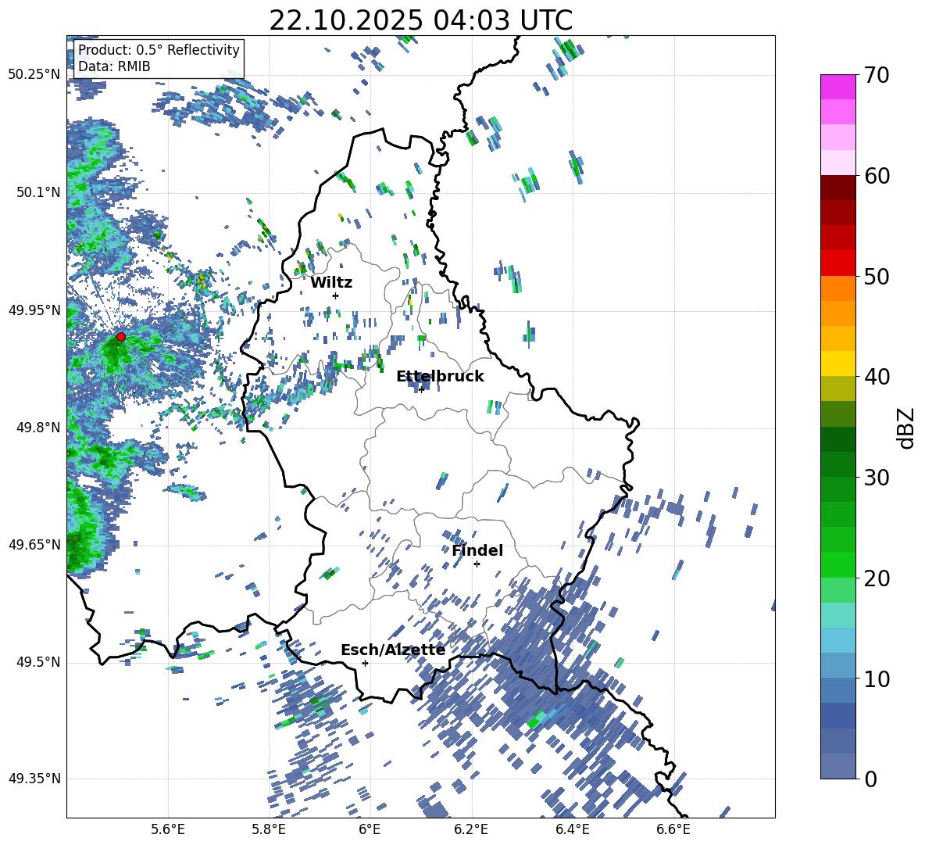Screen dimensions: 925x845
Task: Click the 50 colorbar tick label
Action: pyautogui.click(x=876, y=277)
